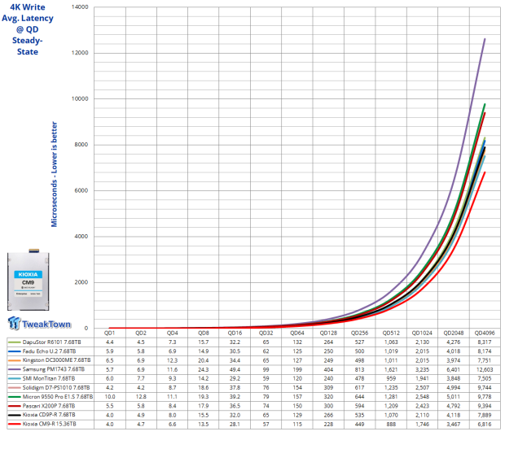This screenshot has width=505, height=462.
Task: Select the 'QD4' column header
Action: pyautogui.click(x=173, y=333)
